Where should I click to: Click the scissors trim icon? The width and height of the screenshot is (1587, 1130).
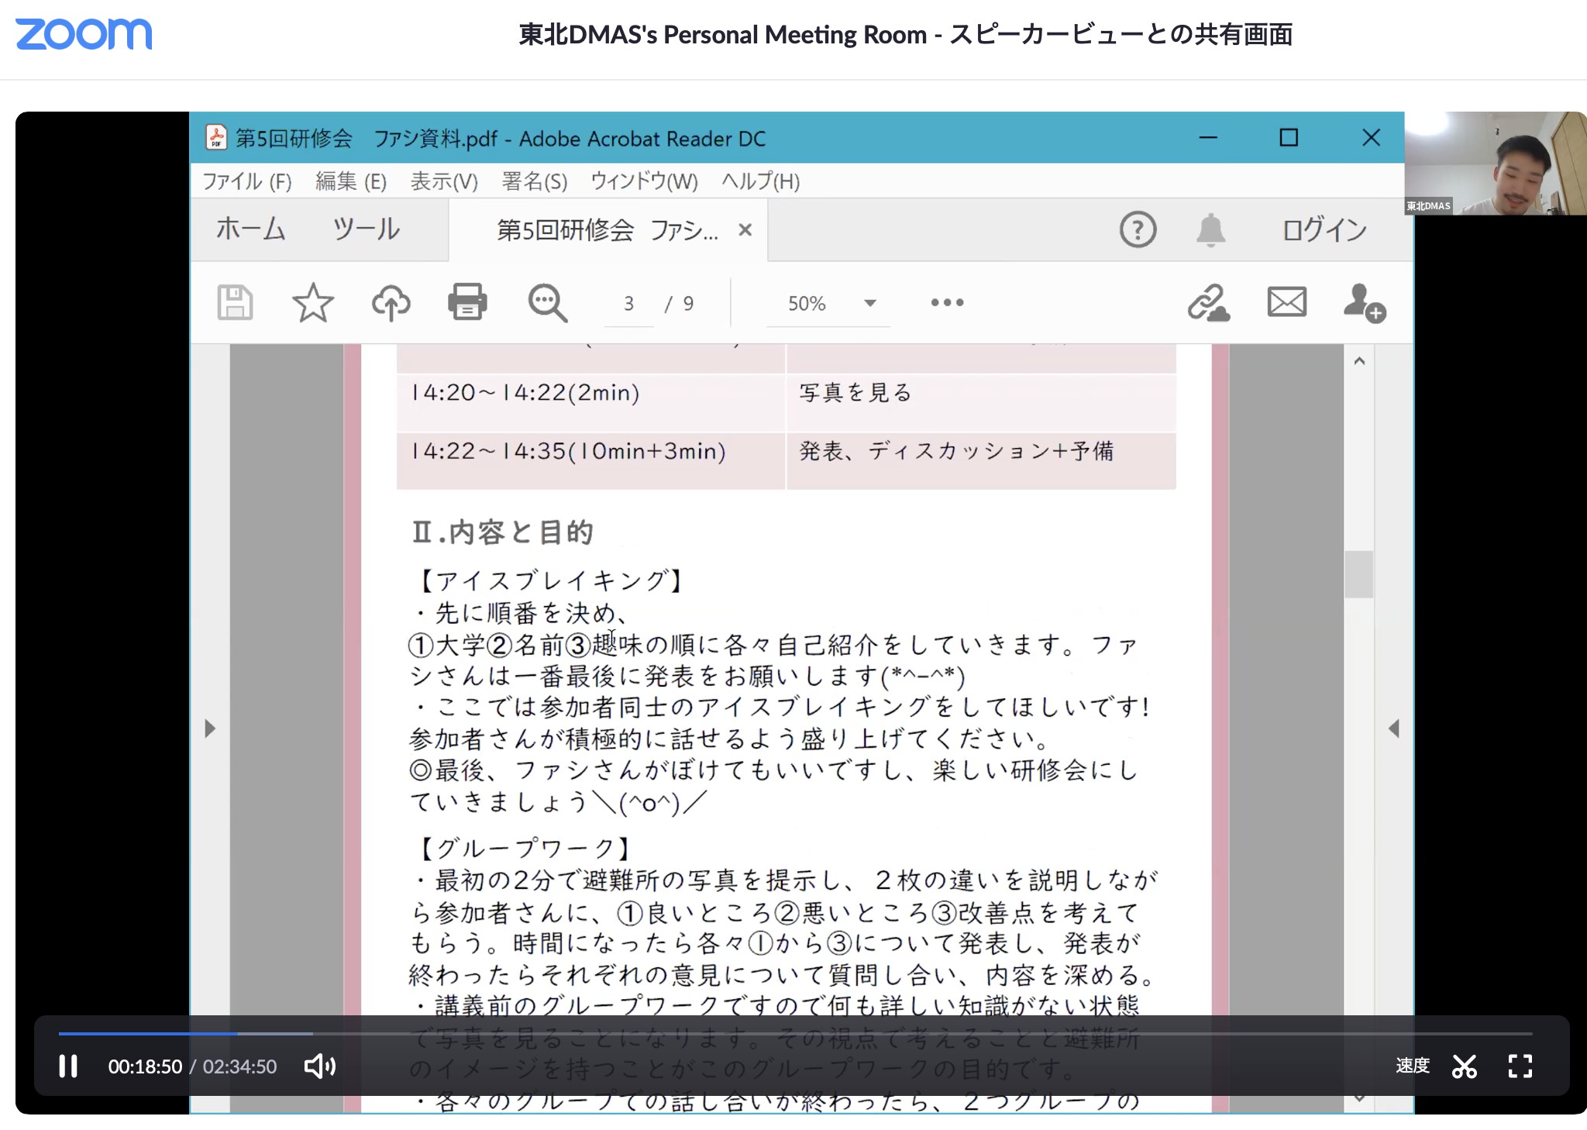pos(1465,1066)
